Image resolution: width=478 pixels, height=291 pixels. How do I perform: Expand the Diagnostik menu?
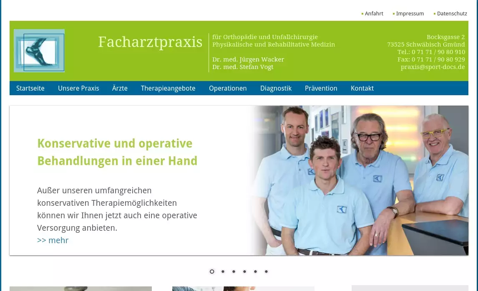point(276,88)
